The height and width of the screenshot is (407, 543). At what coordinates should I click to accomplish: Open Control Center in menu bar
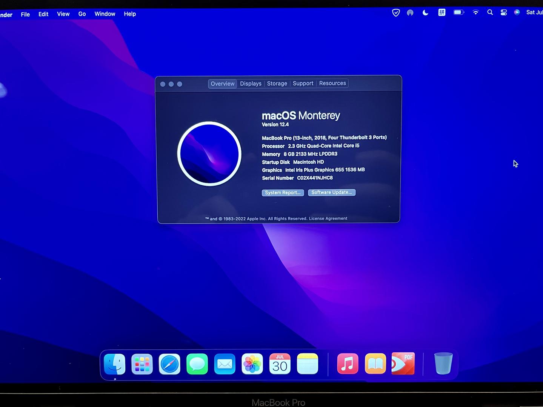point(504,12)
